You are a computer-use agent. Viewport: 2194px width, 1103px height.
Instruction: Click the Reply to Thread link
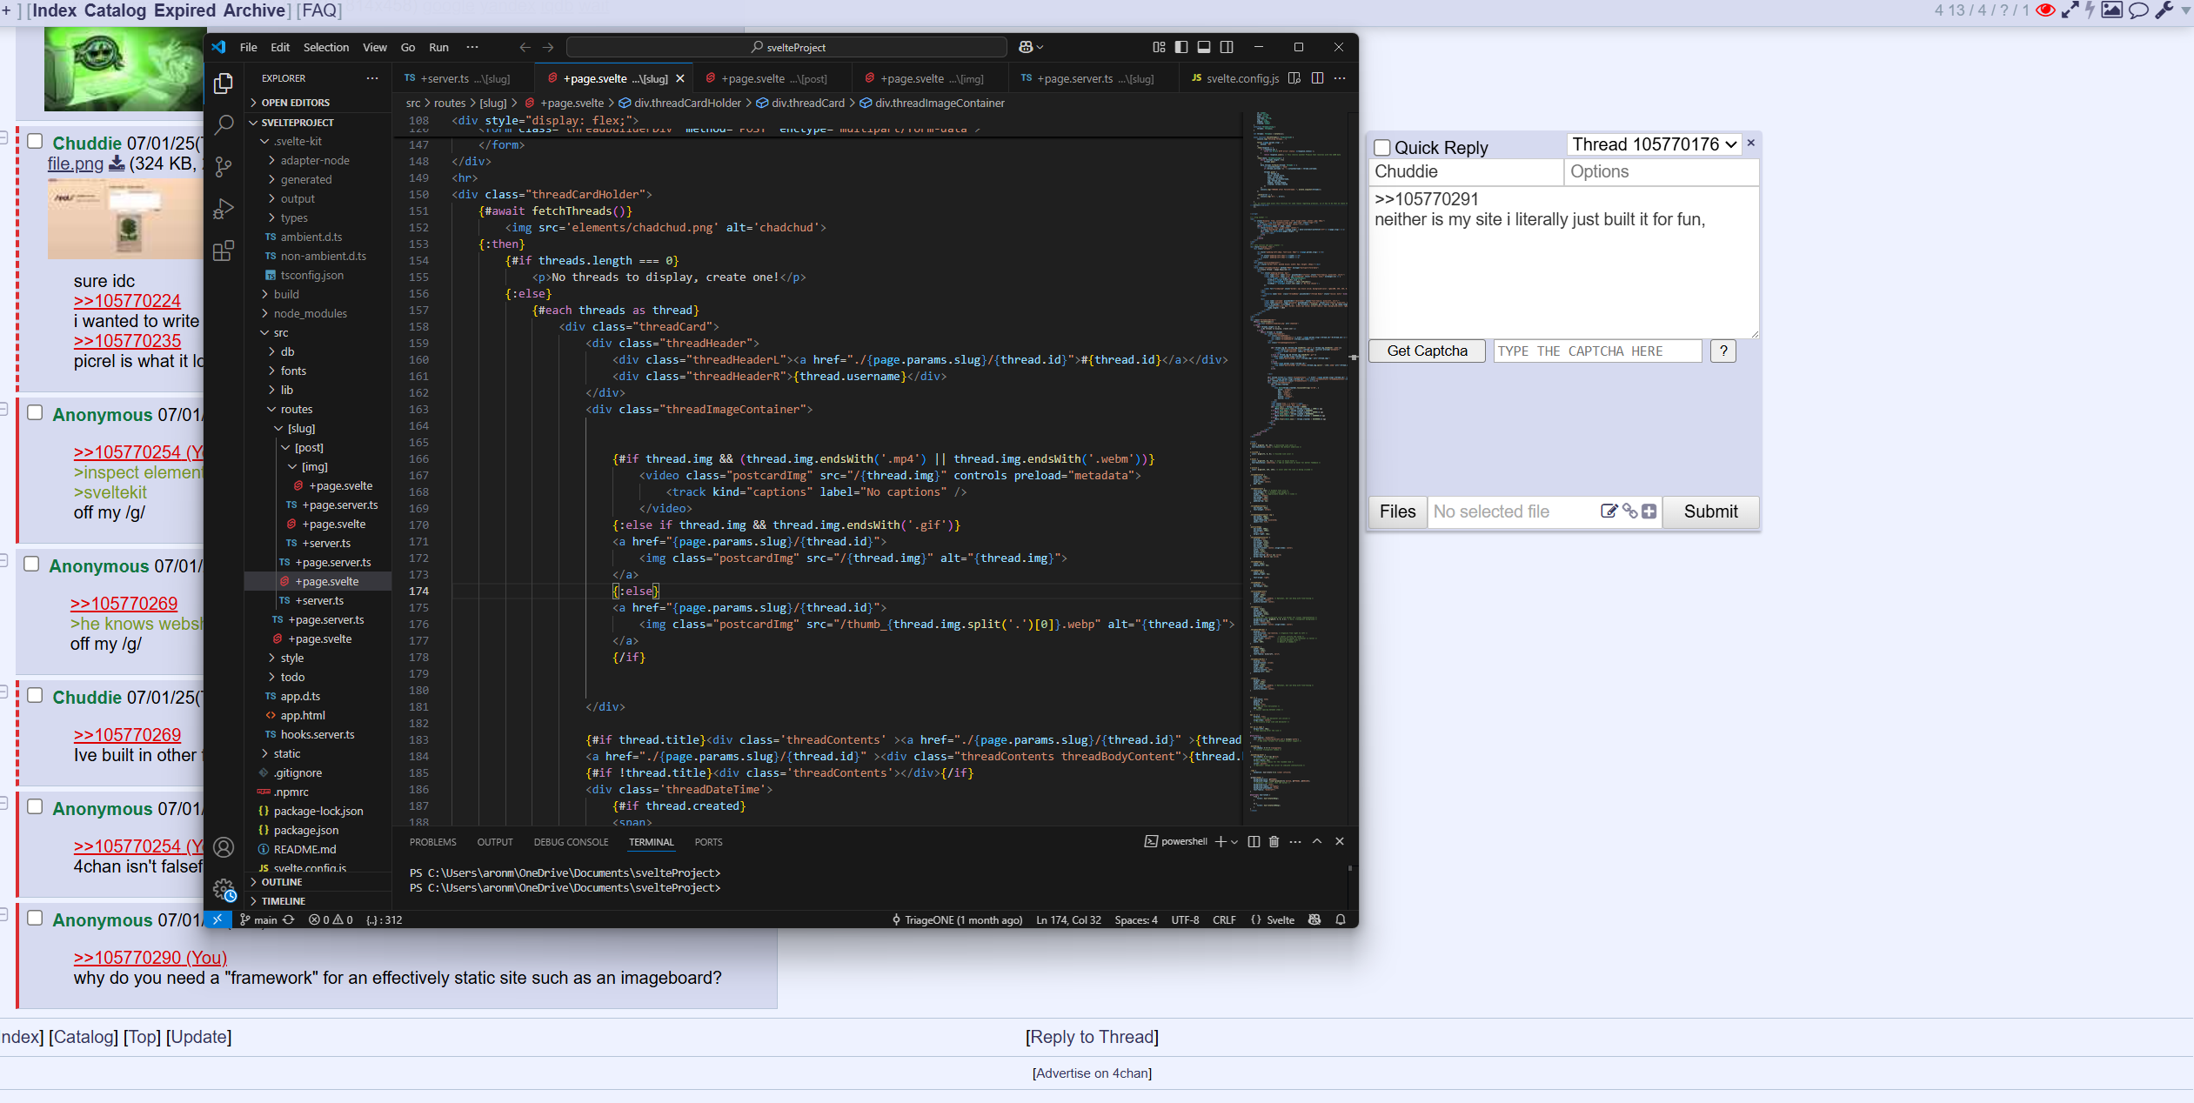(1092, 1037)
